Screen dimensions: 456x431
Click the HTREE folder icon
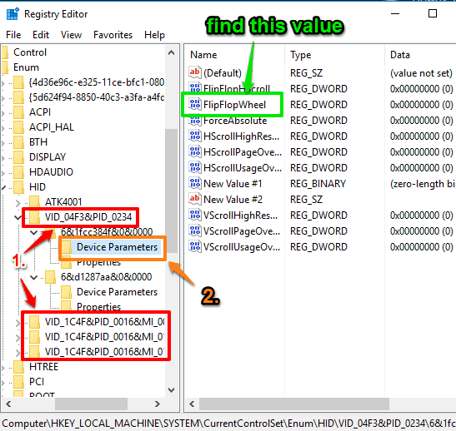(18, 367)
